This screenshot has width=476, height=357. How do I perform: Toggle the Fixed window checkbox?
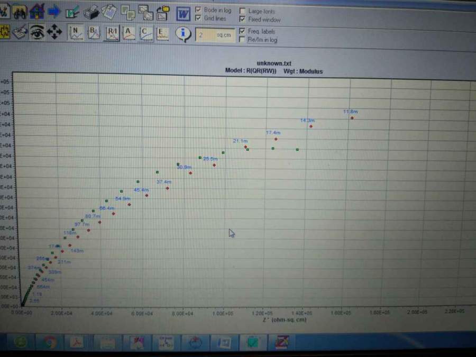pyautogui.click(x=242, y=19)
